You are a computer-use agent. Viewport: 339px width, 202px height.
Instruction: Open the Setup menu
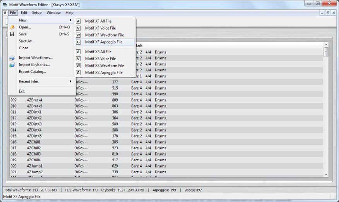coord(37,13)
